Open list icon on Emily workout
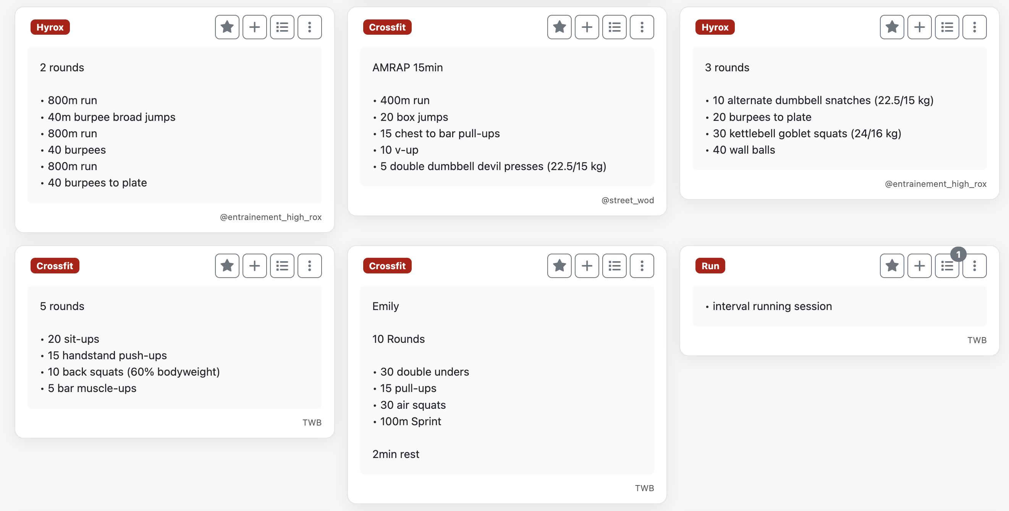The image size is (1009, 511). click(614, 266)
